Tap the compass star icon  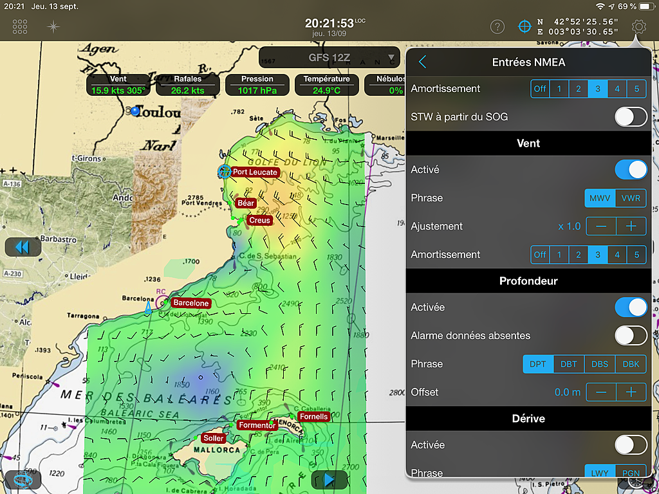click(53, 27)
